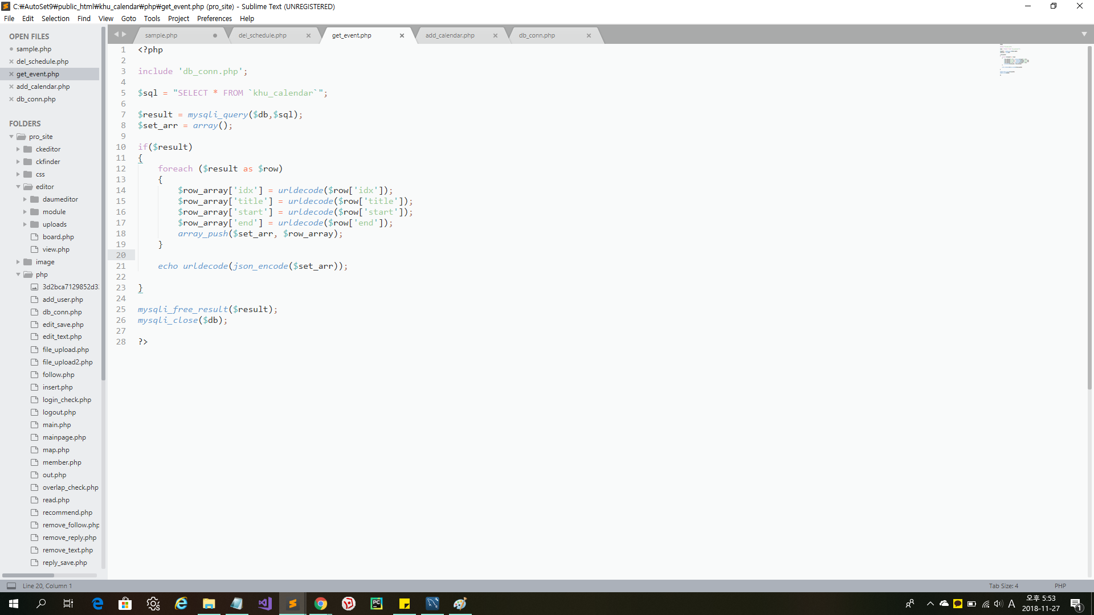Open the Preferences menu

coord(214,18)
